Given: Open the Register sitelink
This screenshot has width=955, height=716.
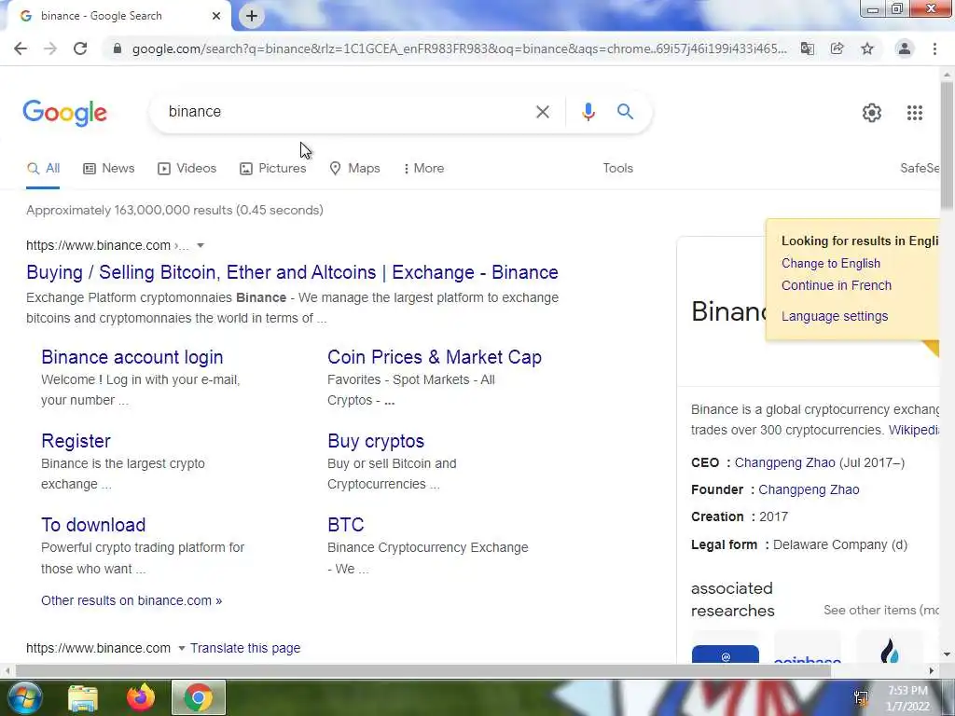Looking at the screenshot, I should click(x=76, y=441).
